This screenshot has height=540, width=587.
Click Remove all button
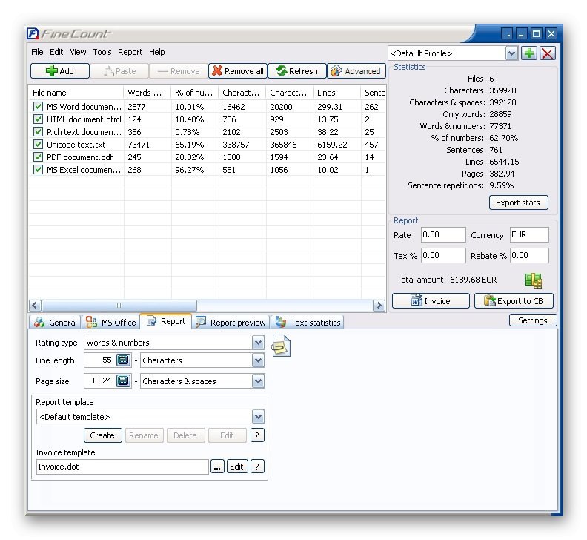click(x=238, y=70)
